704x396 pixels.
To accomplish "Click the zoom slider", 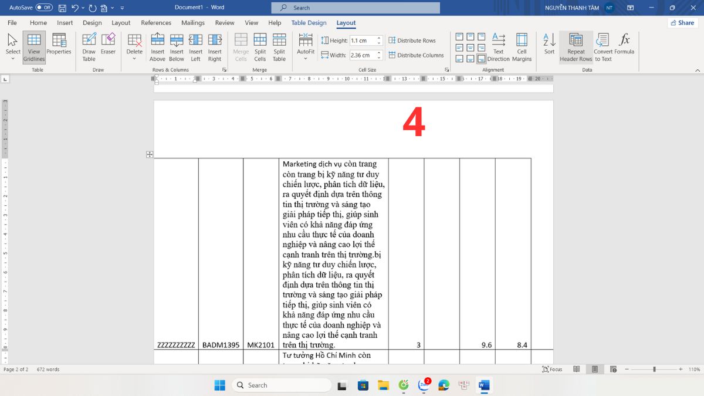I will point(654,370).
